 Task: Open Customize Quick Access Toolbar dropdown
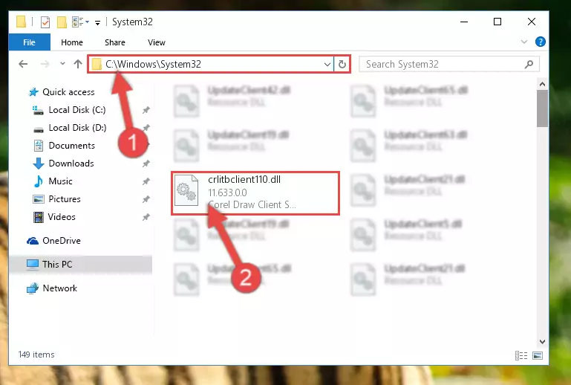click(x=97, y=22)
